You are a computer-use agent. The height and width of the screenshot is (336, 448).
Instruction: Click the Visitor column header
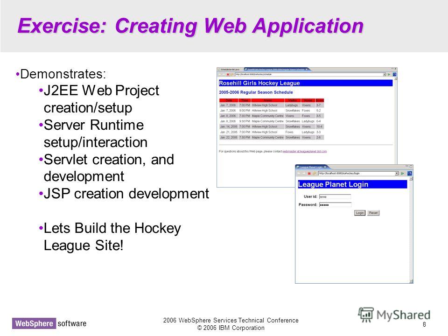[x=293, y=100]
